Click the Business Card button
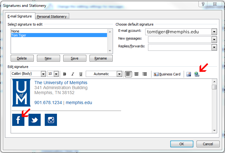225x153 pixels. click(167, 74)
